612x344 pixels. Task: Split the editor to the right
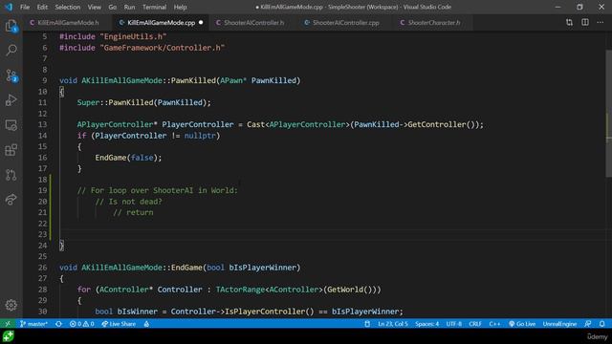[585, 23]
